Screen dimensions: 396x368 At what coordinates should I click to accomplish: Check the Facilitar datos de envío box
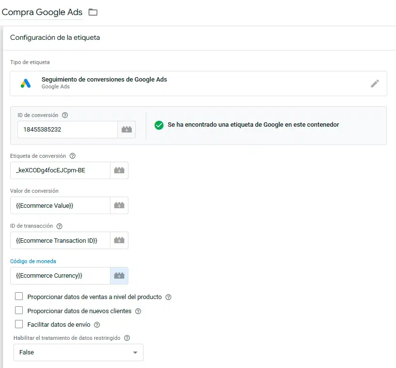(x=19, y=324)
